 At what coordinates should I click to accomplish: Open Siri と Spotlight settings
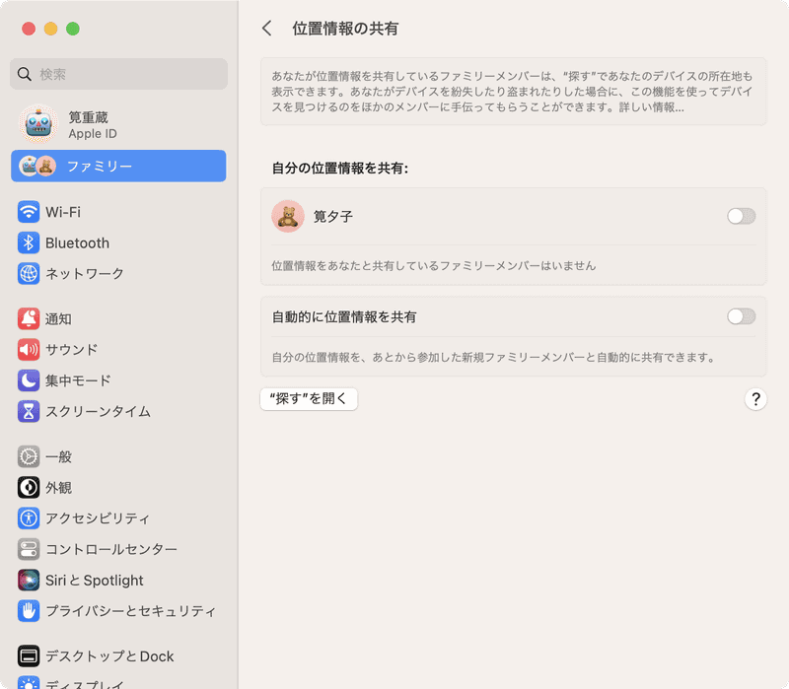click(29, 581)
